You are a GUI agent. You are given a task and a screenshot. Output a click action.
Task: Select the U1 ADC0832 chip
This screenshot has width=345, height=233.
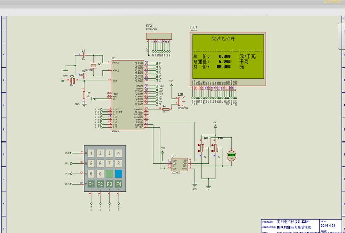(179, 165)
